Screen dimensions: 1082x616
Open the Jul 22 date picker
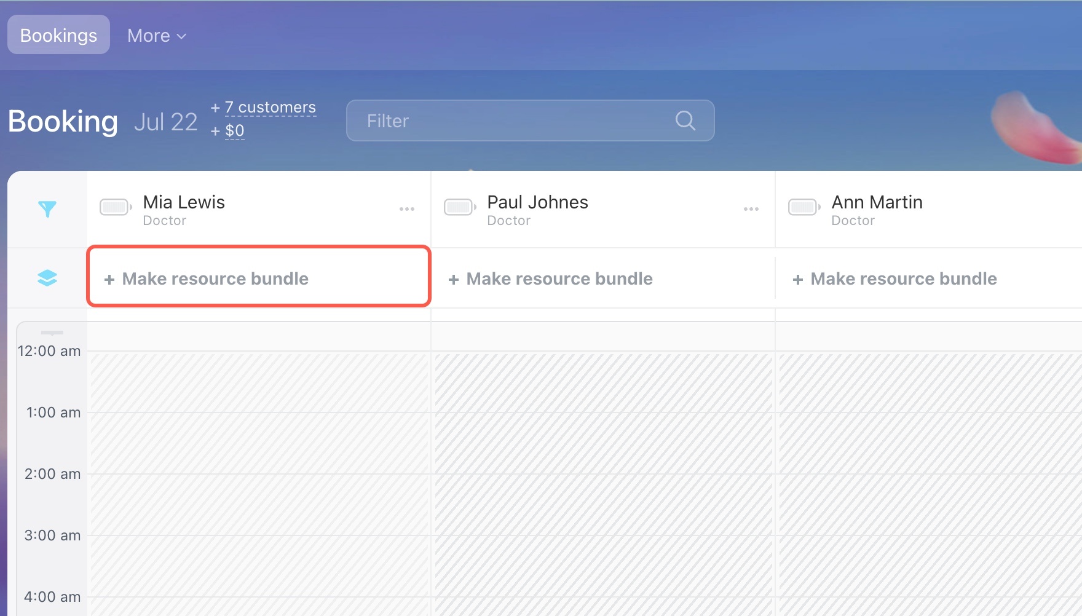(165, 122)
